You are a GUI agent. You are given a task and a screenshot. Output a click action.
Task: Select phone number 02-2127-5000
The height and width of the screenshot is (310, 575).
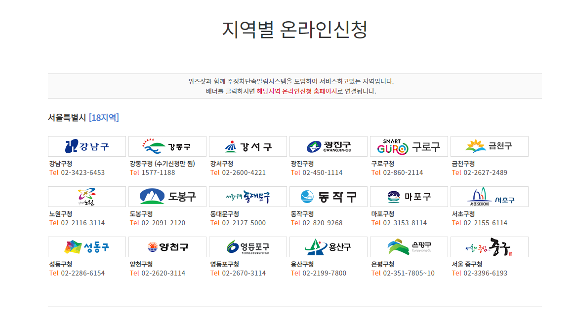244,223
